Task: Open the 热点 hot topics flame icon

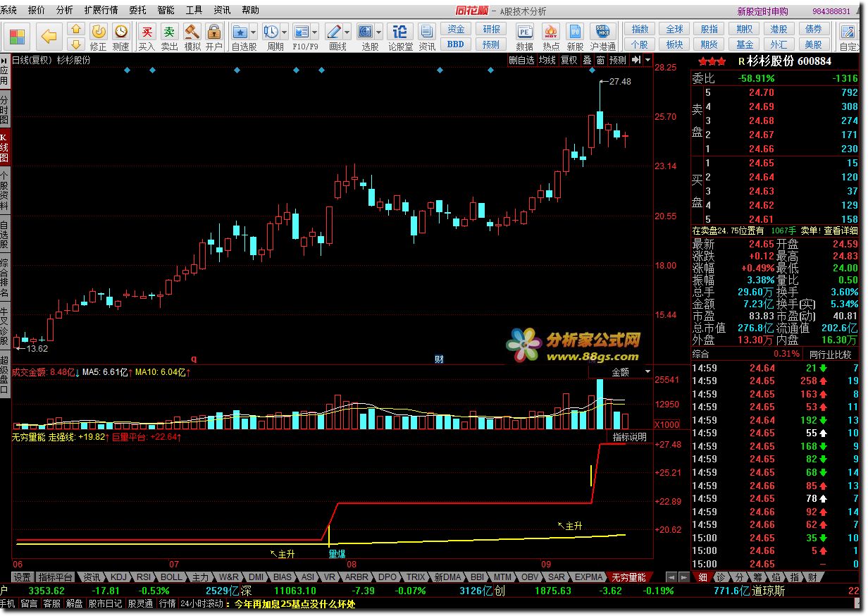Action: [551, 37]
